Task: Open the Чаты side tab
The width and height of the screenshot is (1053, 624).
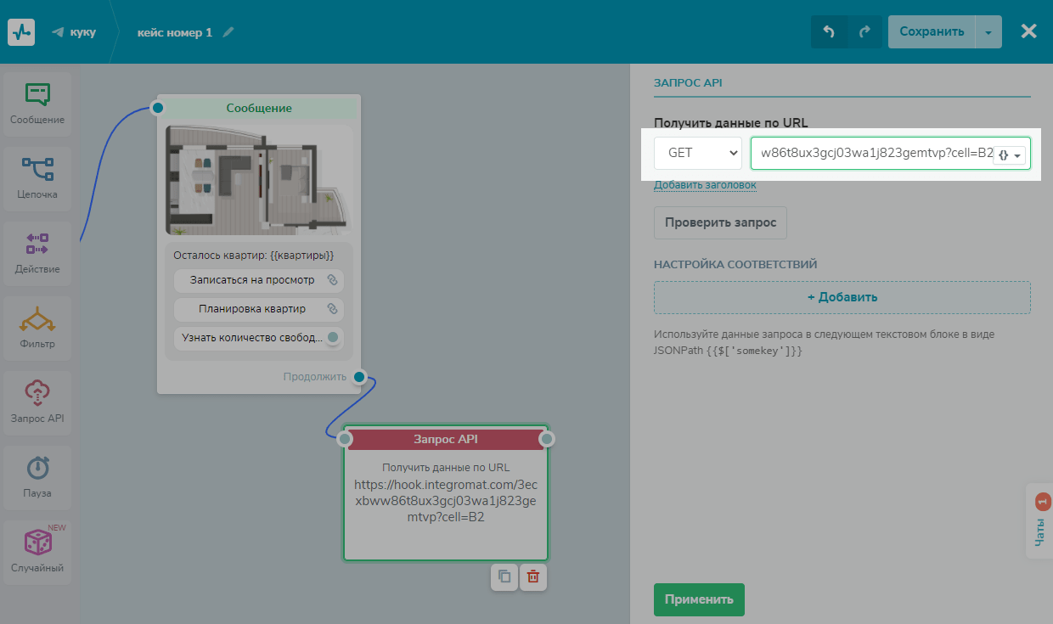Action: click(x=1039, y=521)
